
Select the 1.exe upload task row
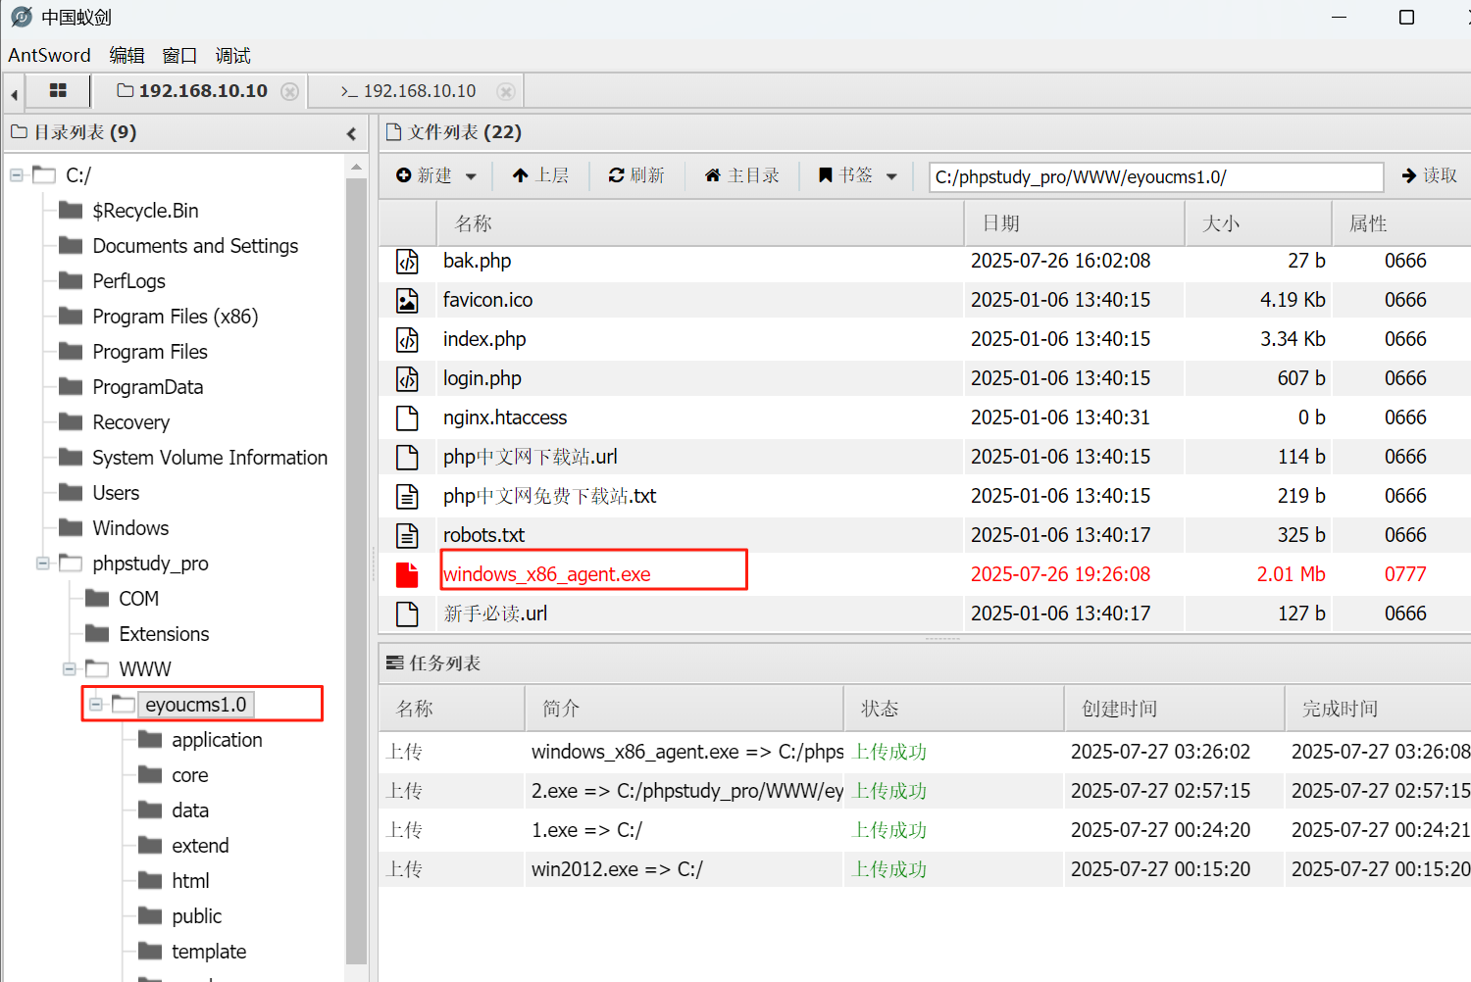click(x=925, y=830)
